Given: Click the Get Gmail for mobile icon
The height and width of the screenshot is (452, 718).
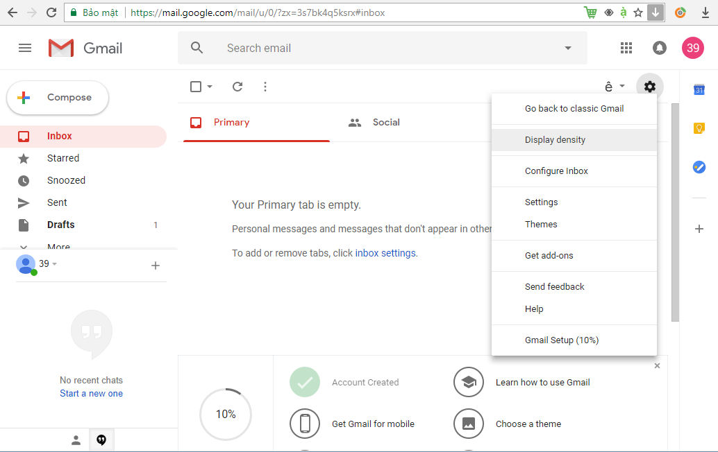Looking at the screenshot, I should pos(305,423).
